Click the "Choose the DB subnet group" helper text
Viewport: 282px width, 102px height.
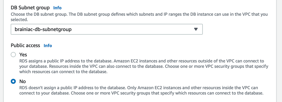pyautogui.click(x=139, y=17)
